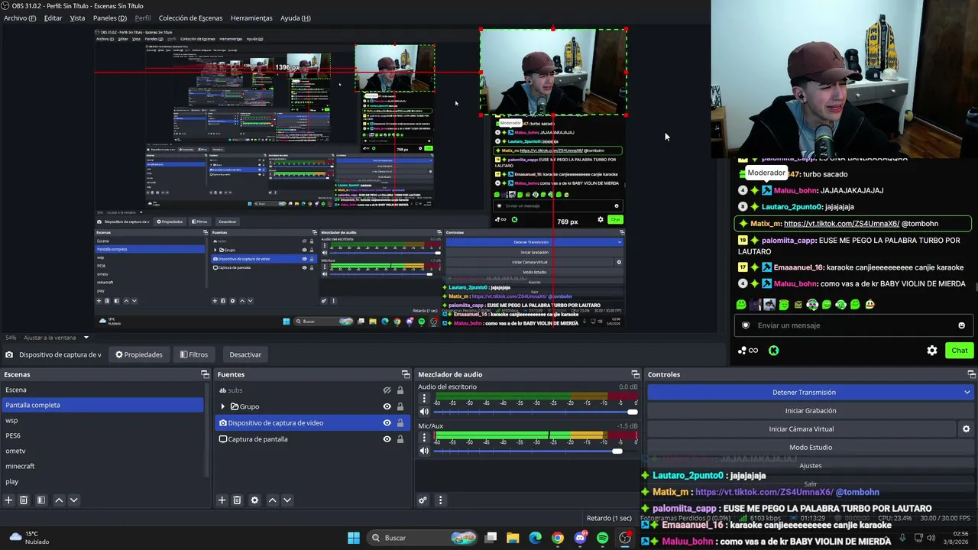Move the selected source down with the Fuentes arrow
The width and height of the screenshot is (978, 550).
287,500
